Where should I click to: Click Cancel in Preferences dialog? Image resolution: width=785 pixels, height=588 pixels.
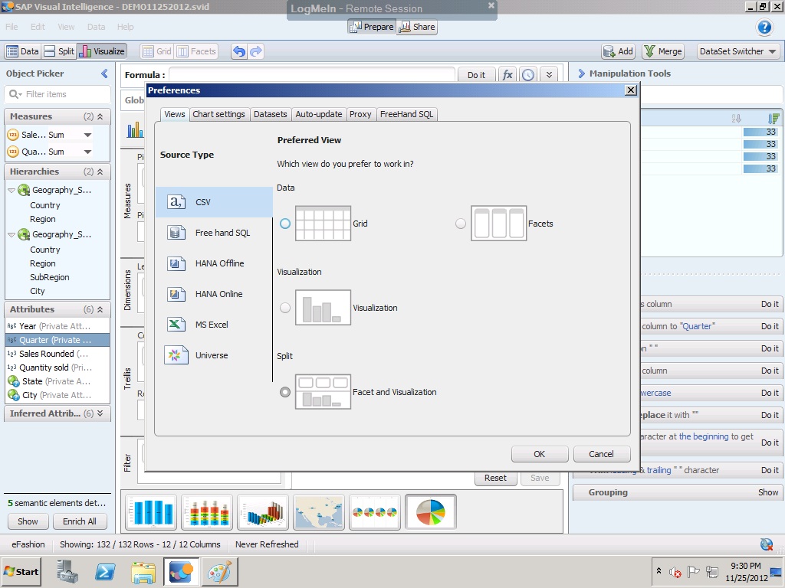tap(601, 454)
